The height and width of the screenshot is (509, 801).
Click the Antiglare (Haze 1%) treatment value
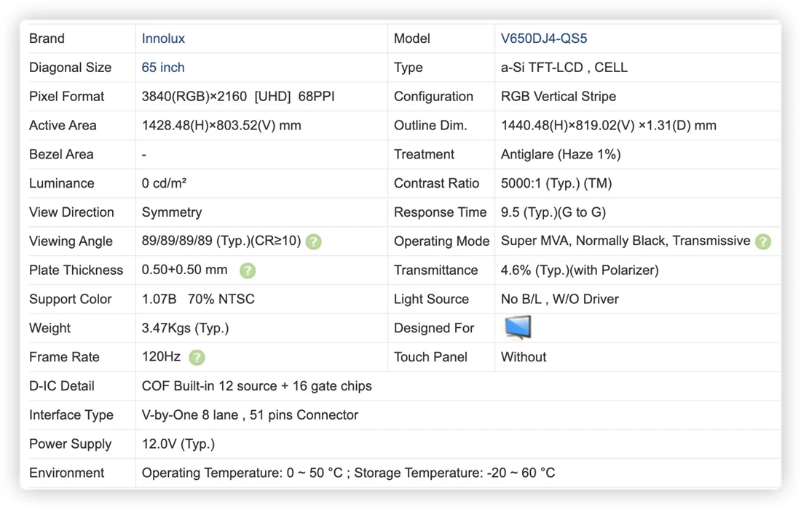[x=561, y=155]
